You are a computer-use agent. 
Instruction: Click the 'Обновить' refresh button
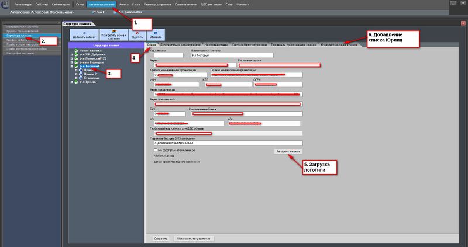(156, 34)
